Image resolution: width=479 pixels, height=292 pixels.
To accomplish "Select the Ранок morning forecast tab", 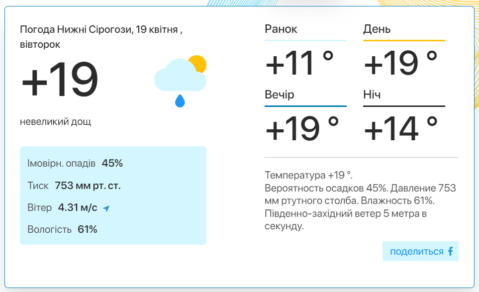I will coord(281,29).
